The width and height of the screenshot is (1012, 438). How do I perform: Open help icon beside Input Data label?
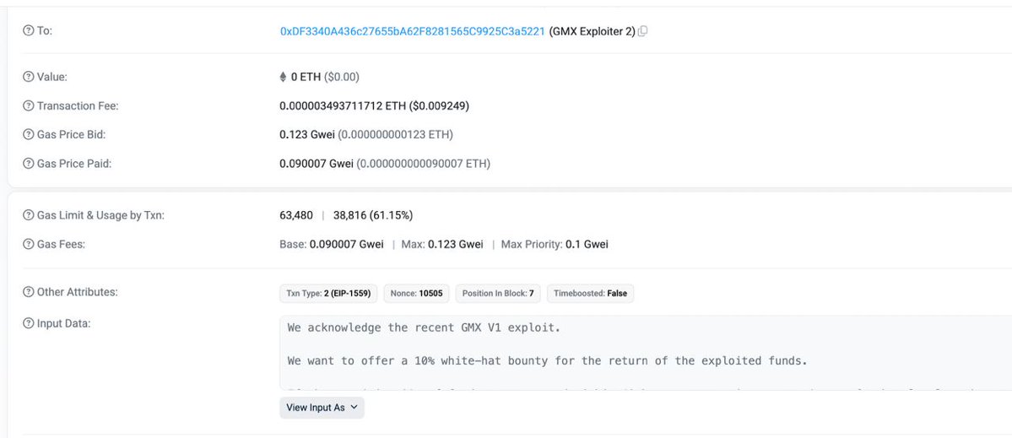pos(28,324)
